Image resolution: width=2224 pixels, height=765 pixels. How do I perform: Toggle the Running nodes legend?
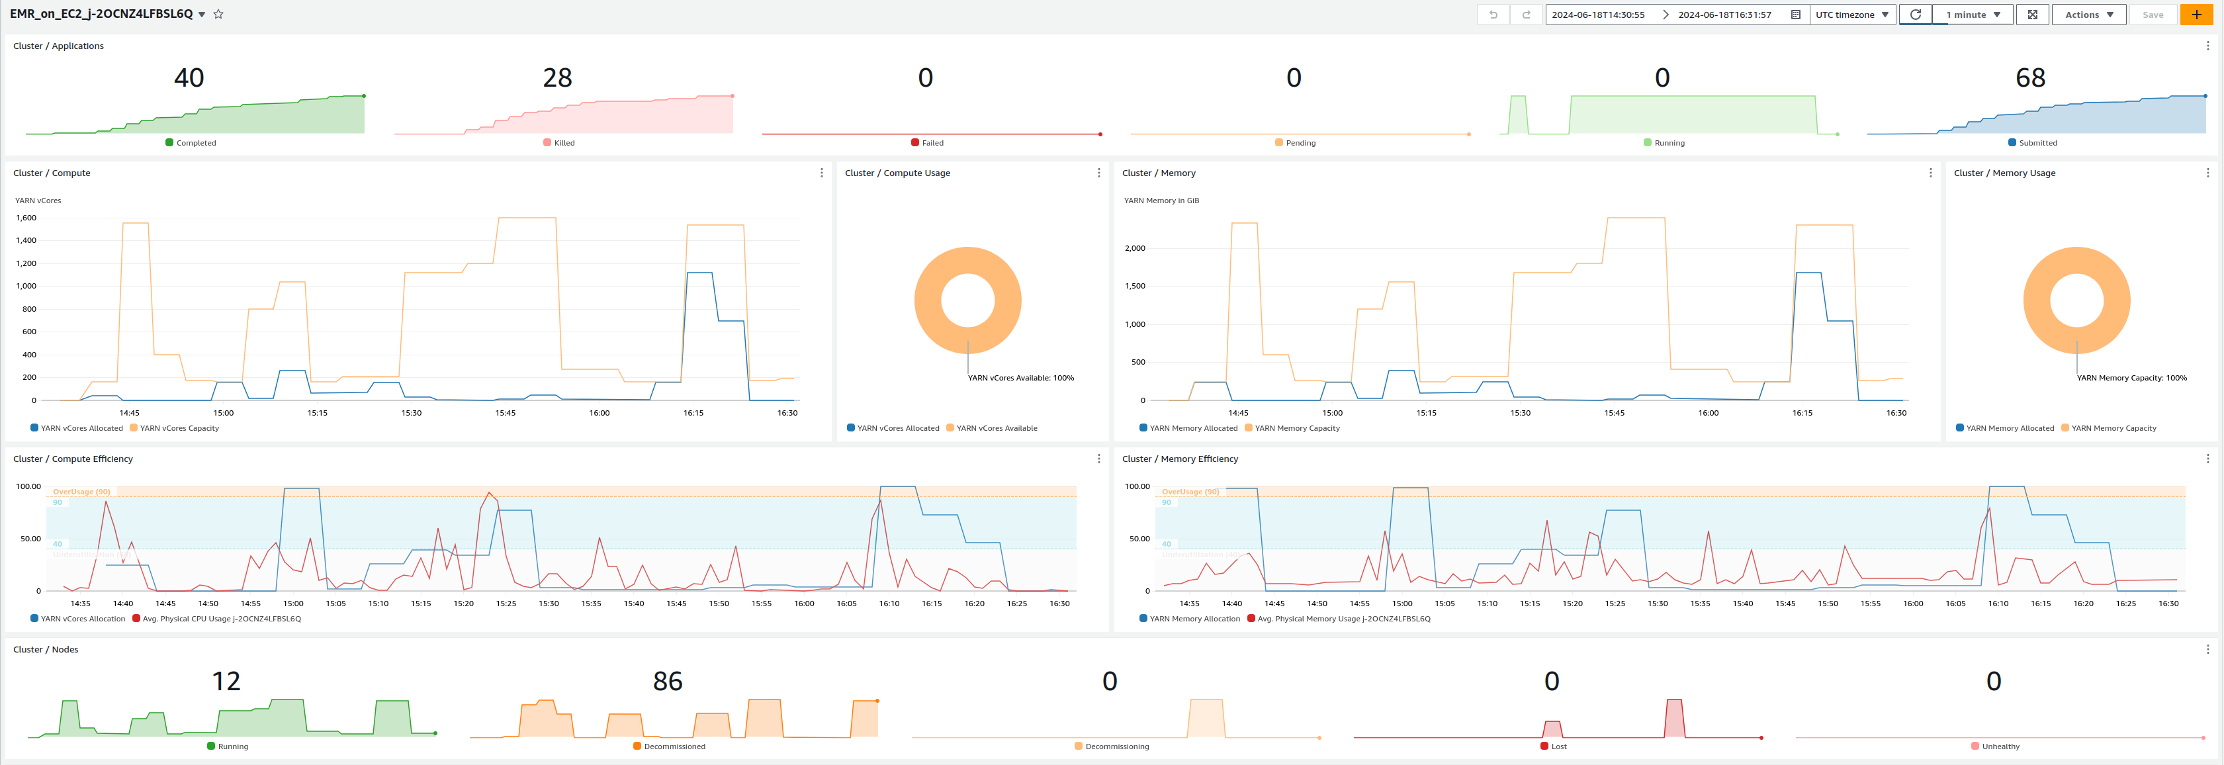click(228, 746)
